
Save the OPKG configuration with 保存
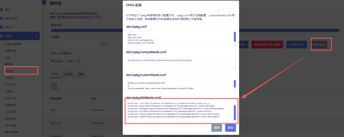pyautogui.click(x=230, y=128)
